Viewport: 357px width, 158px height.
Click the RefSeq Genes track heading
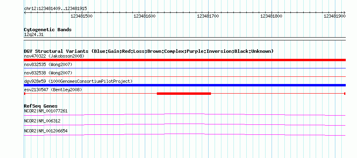click(x=41, y=106)
